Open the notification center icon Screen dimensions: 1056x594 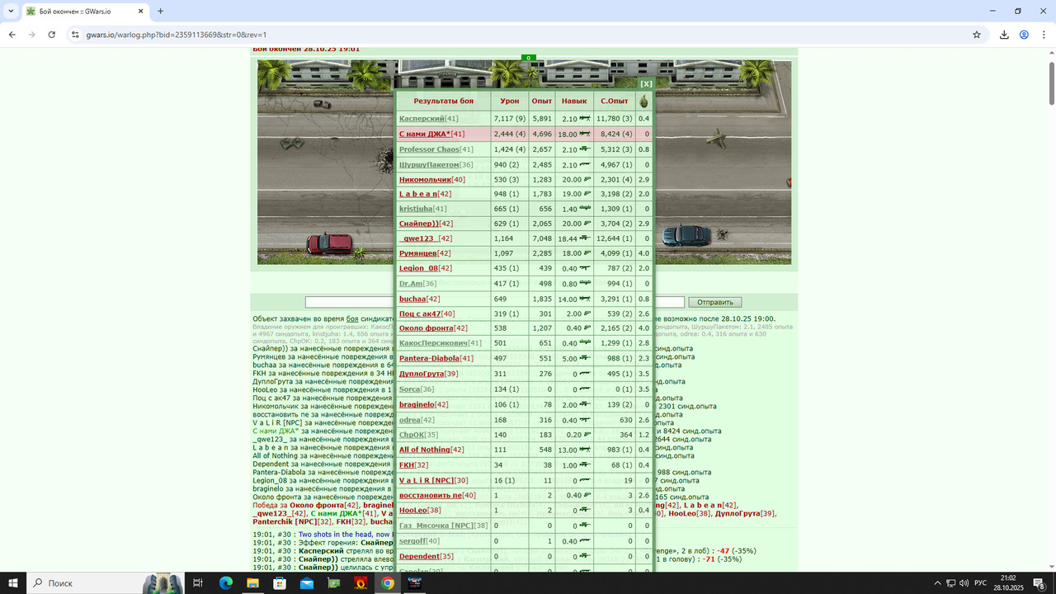tap(1039, 583)
